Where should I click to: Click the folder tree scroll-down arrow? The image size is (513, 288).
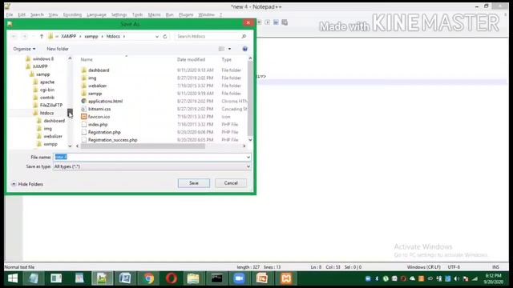coord(70,146)
